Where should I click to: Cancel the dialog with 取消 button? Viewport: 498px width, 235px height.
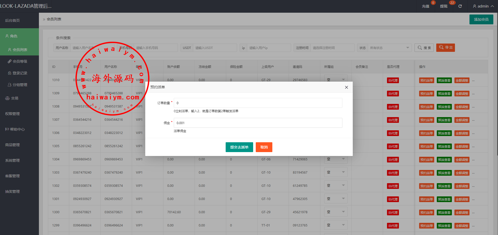click(264, 147)
